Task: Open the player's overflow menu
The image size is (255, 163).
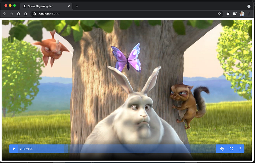Action: [x=240, y=149]
